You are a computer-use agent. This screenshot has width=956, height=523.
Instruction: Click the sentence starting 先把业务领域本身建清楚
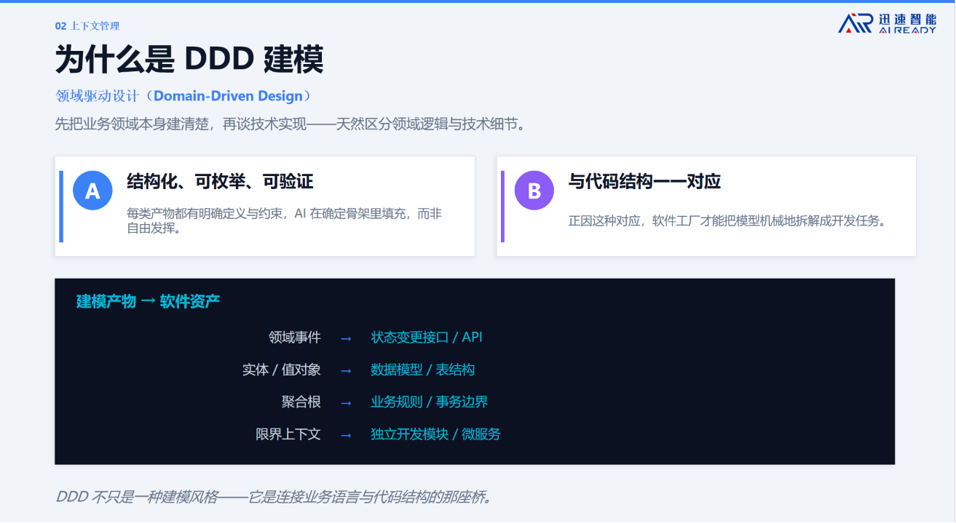(x=291, y=124)
